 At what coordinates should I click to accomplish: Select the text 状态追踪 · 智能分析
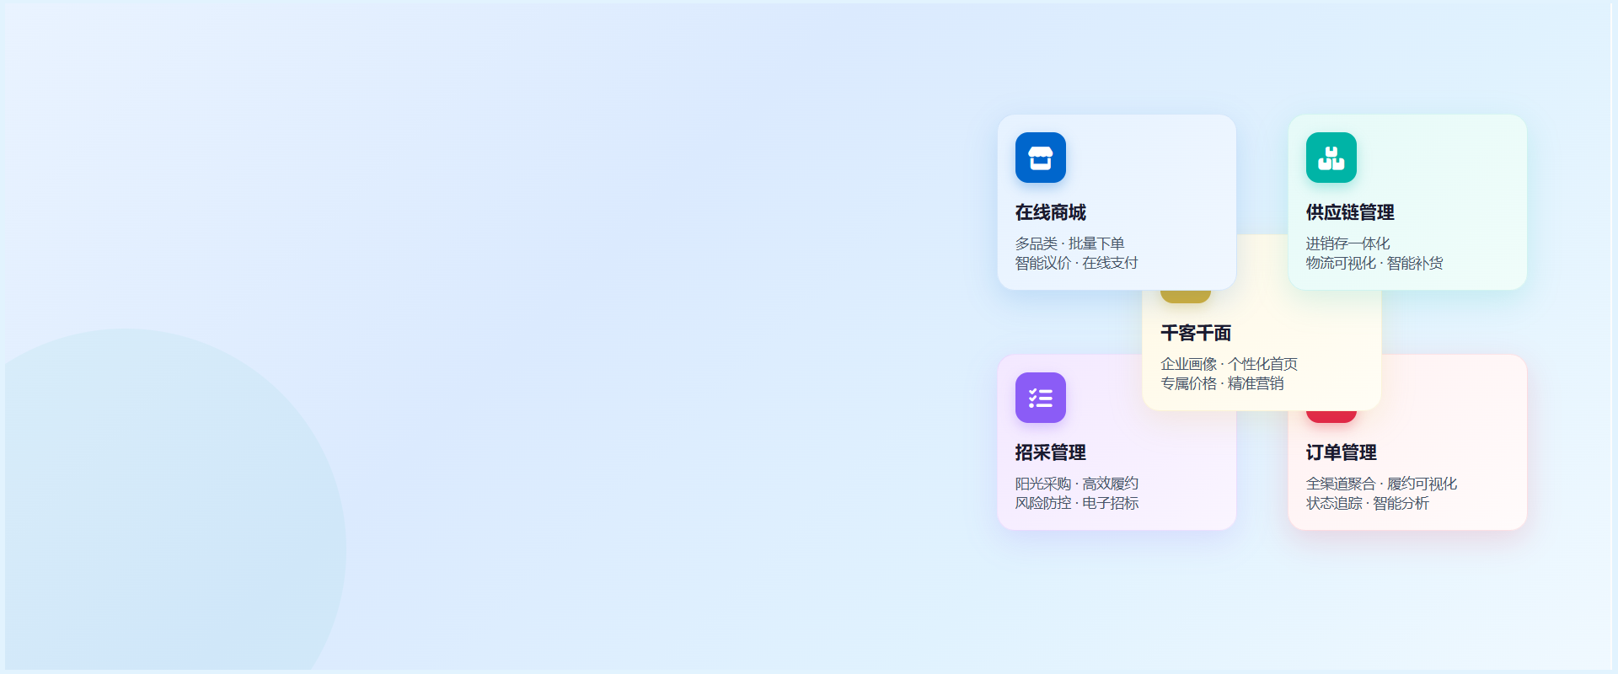[1367, 503]
